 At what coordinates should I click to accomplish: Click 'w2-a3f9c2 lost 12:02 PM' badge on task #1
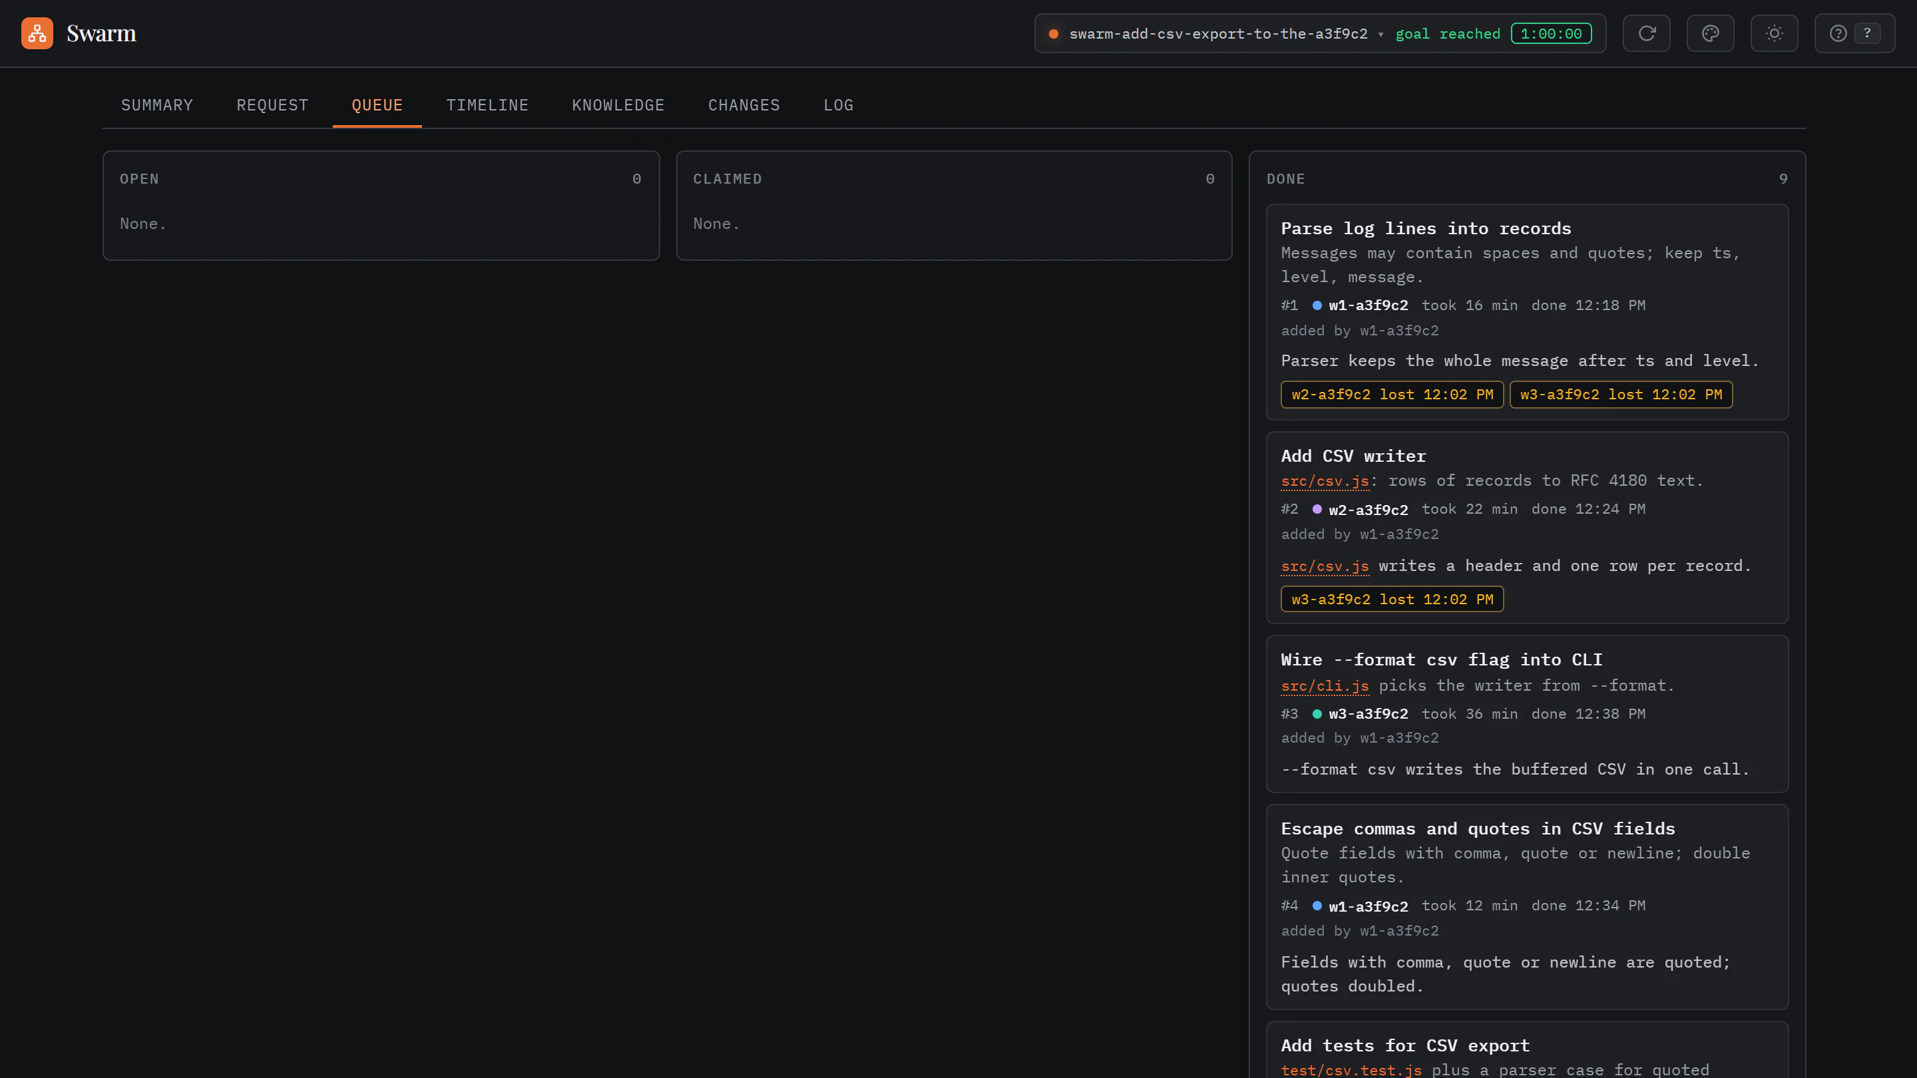[x=1392, y=395]
